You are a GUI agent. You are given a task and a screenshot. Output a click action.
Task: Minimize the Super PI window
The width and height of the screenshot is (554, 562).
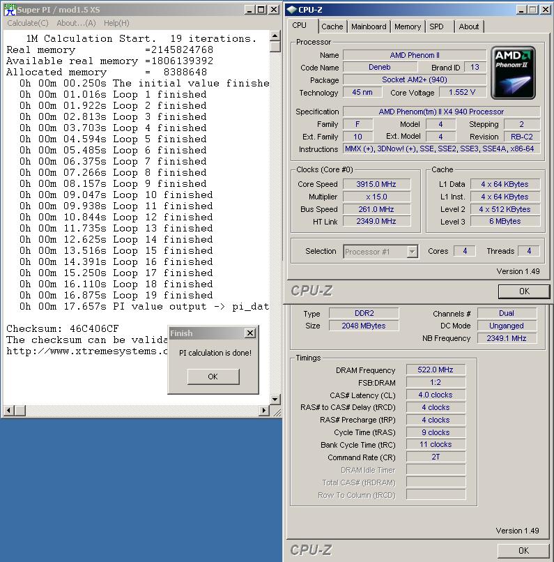249,10
